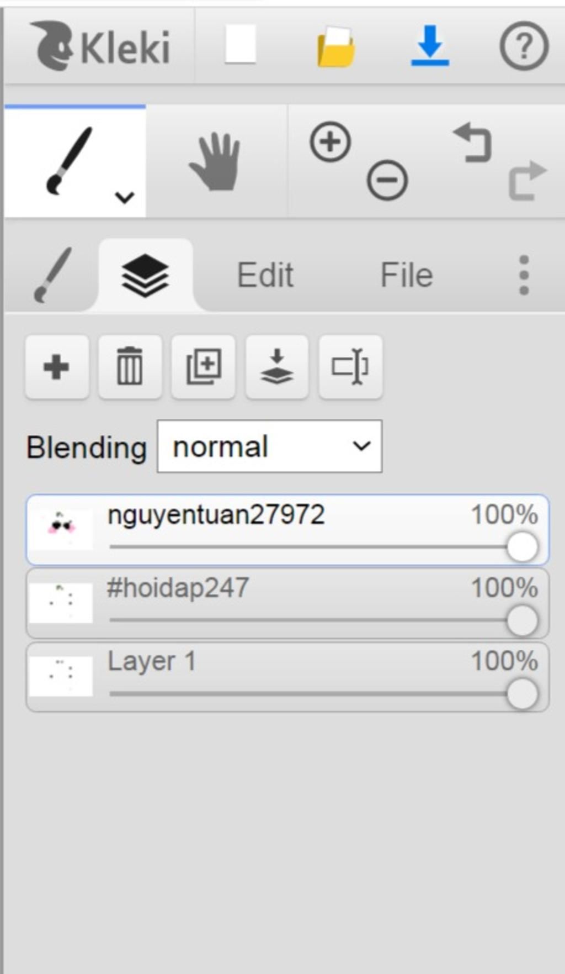Open the Blending mode normal dropdown
The image size is (565, 974).
coord(270,446)
